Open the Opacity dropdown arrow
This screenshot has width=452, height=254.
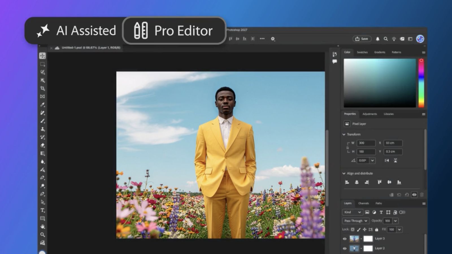395,221
